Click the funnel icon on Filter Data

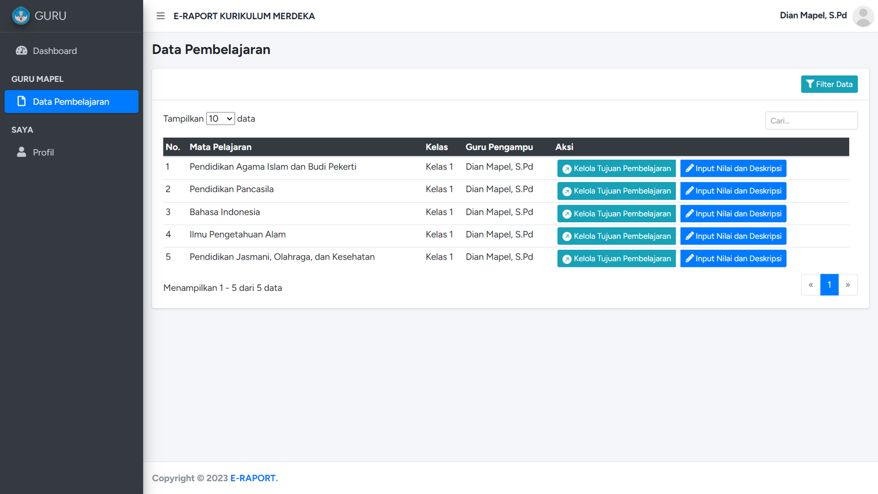coord(810,84)
